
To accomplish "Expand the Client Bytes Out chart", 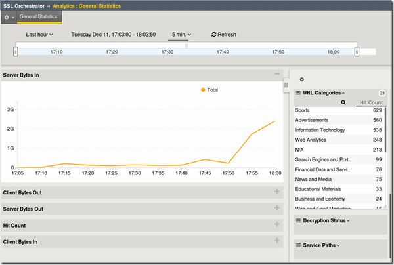I will (x=277, y=192).
